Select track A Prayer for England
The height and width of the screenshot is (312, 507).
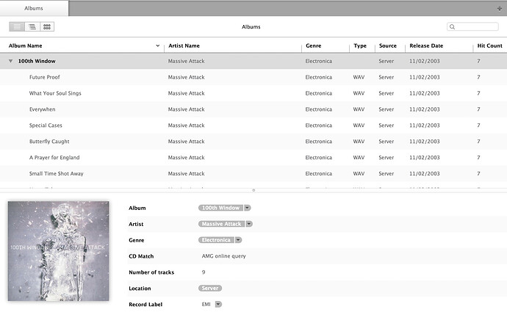click(54, 158)
